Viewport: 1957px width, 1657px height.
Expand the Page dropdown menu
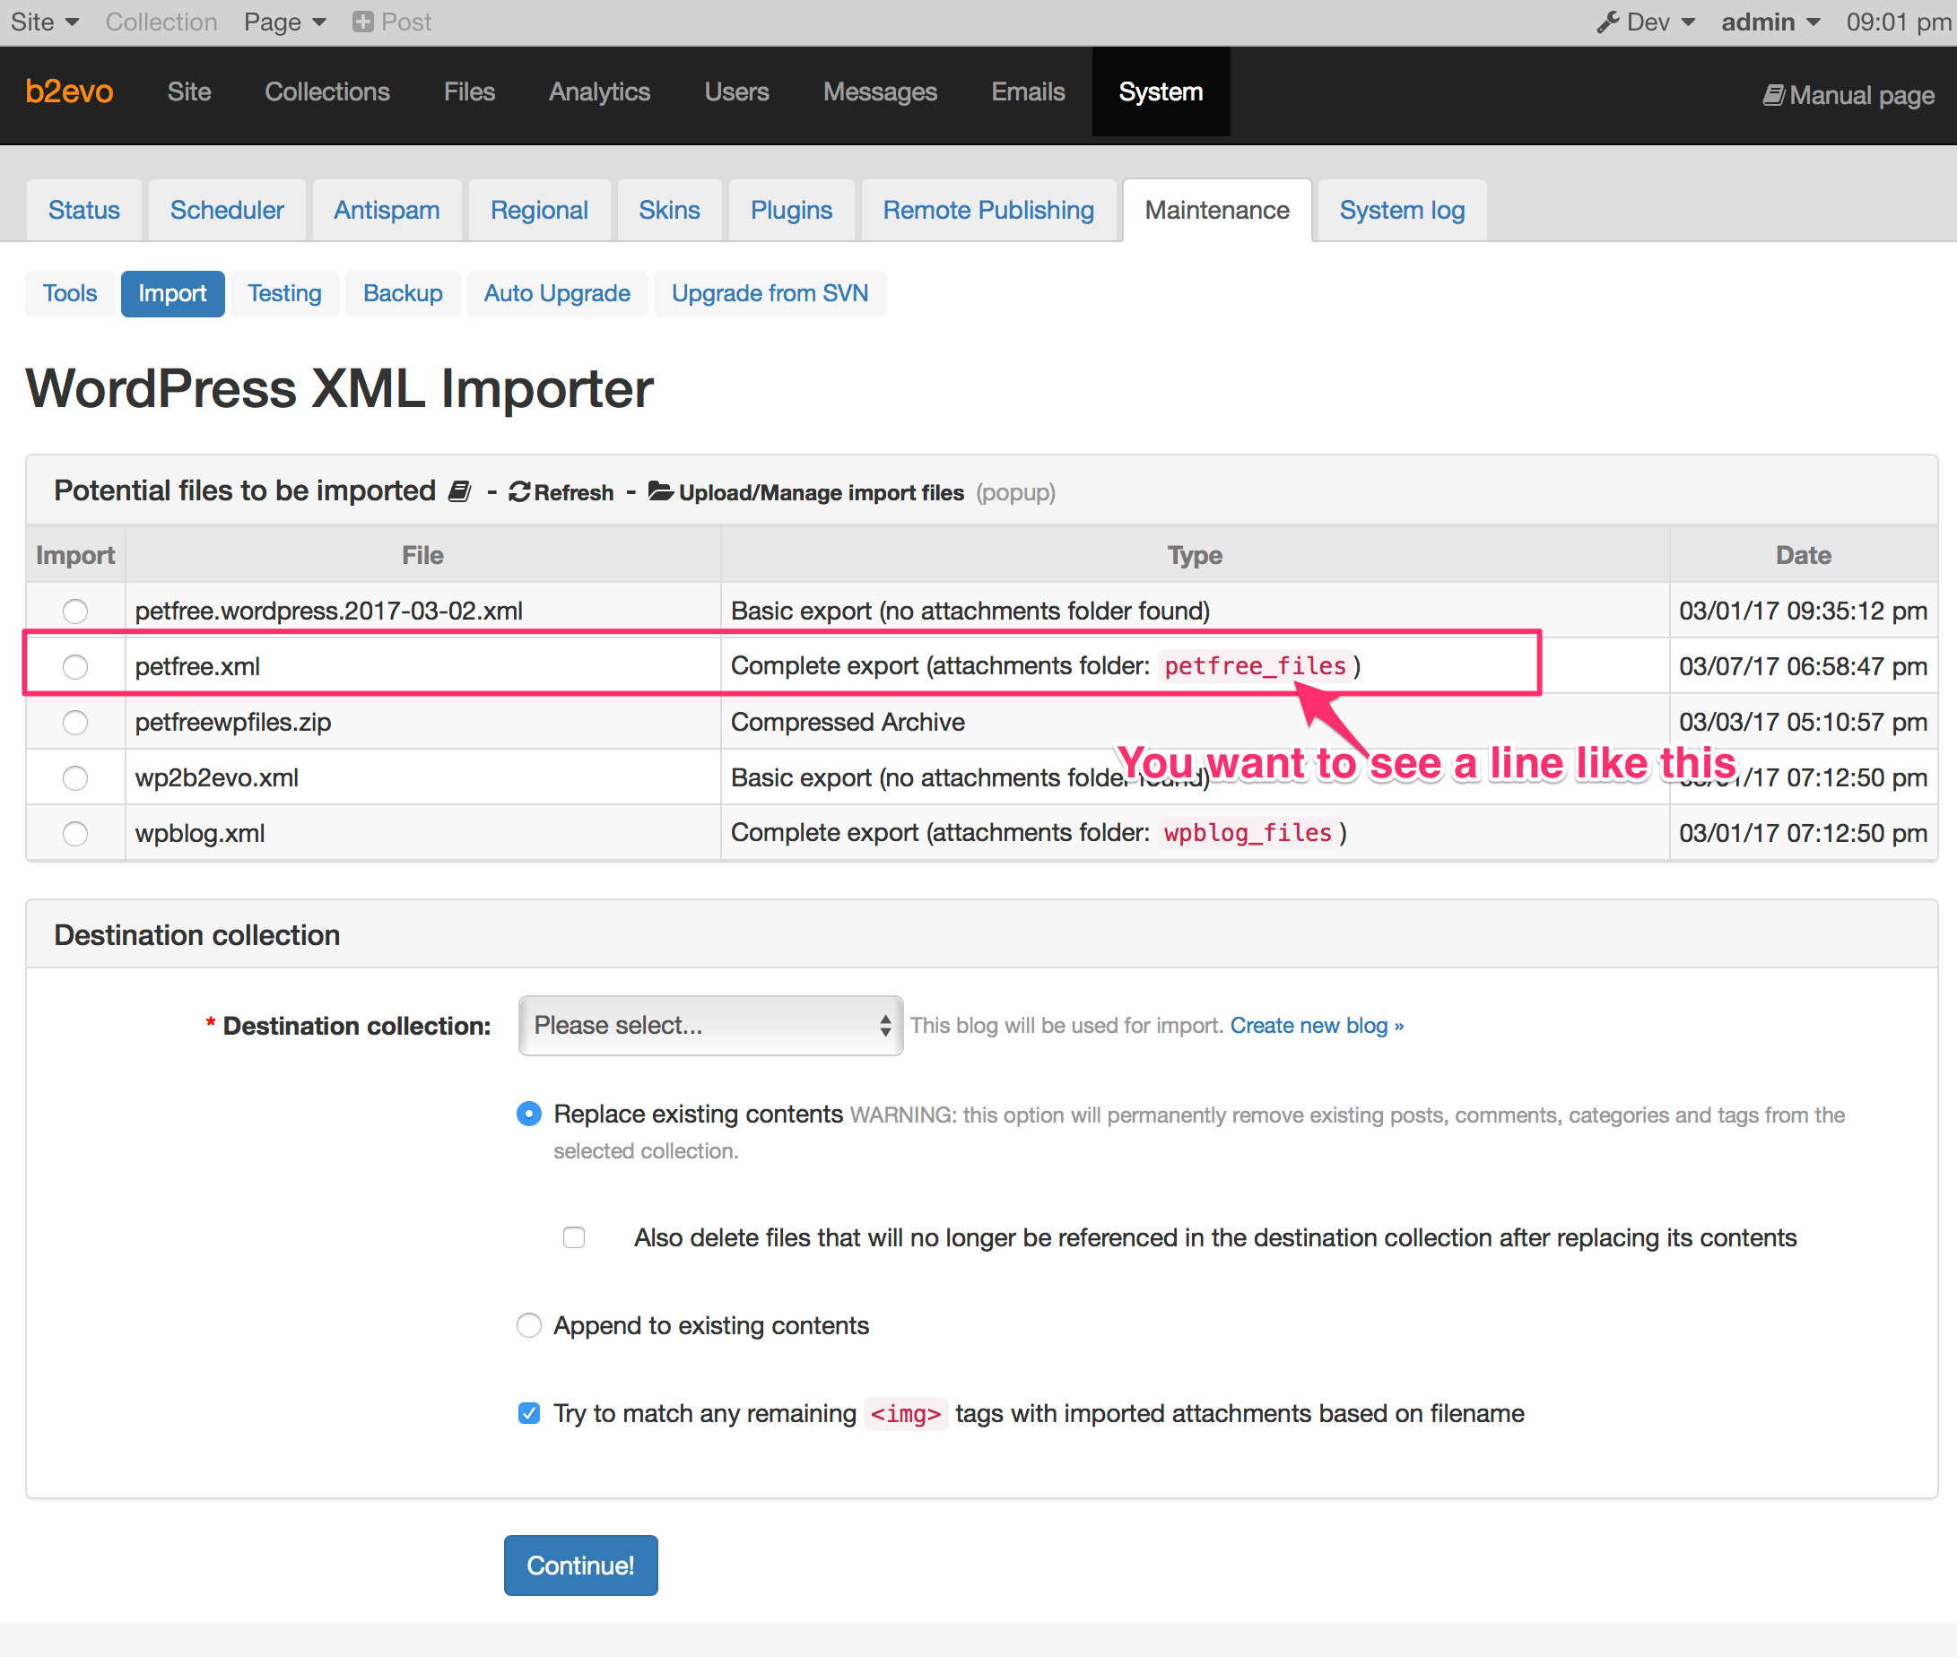coord(284,22)
